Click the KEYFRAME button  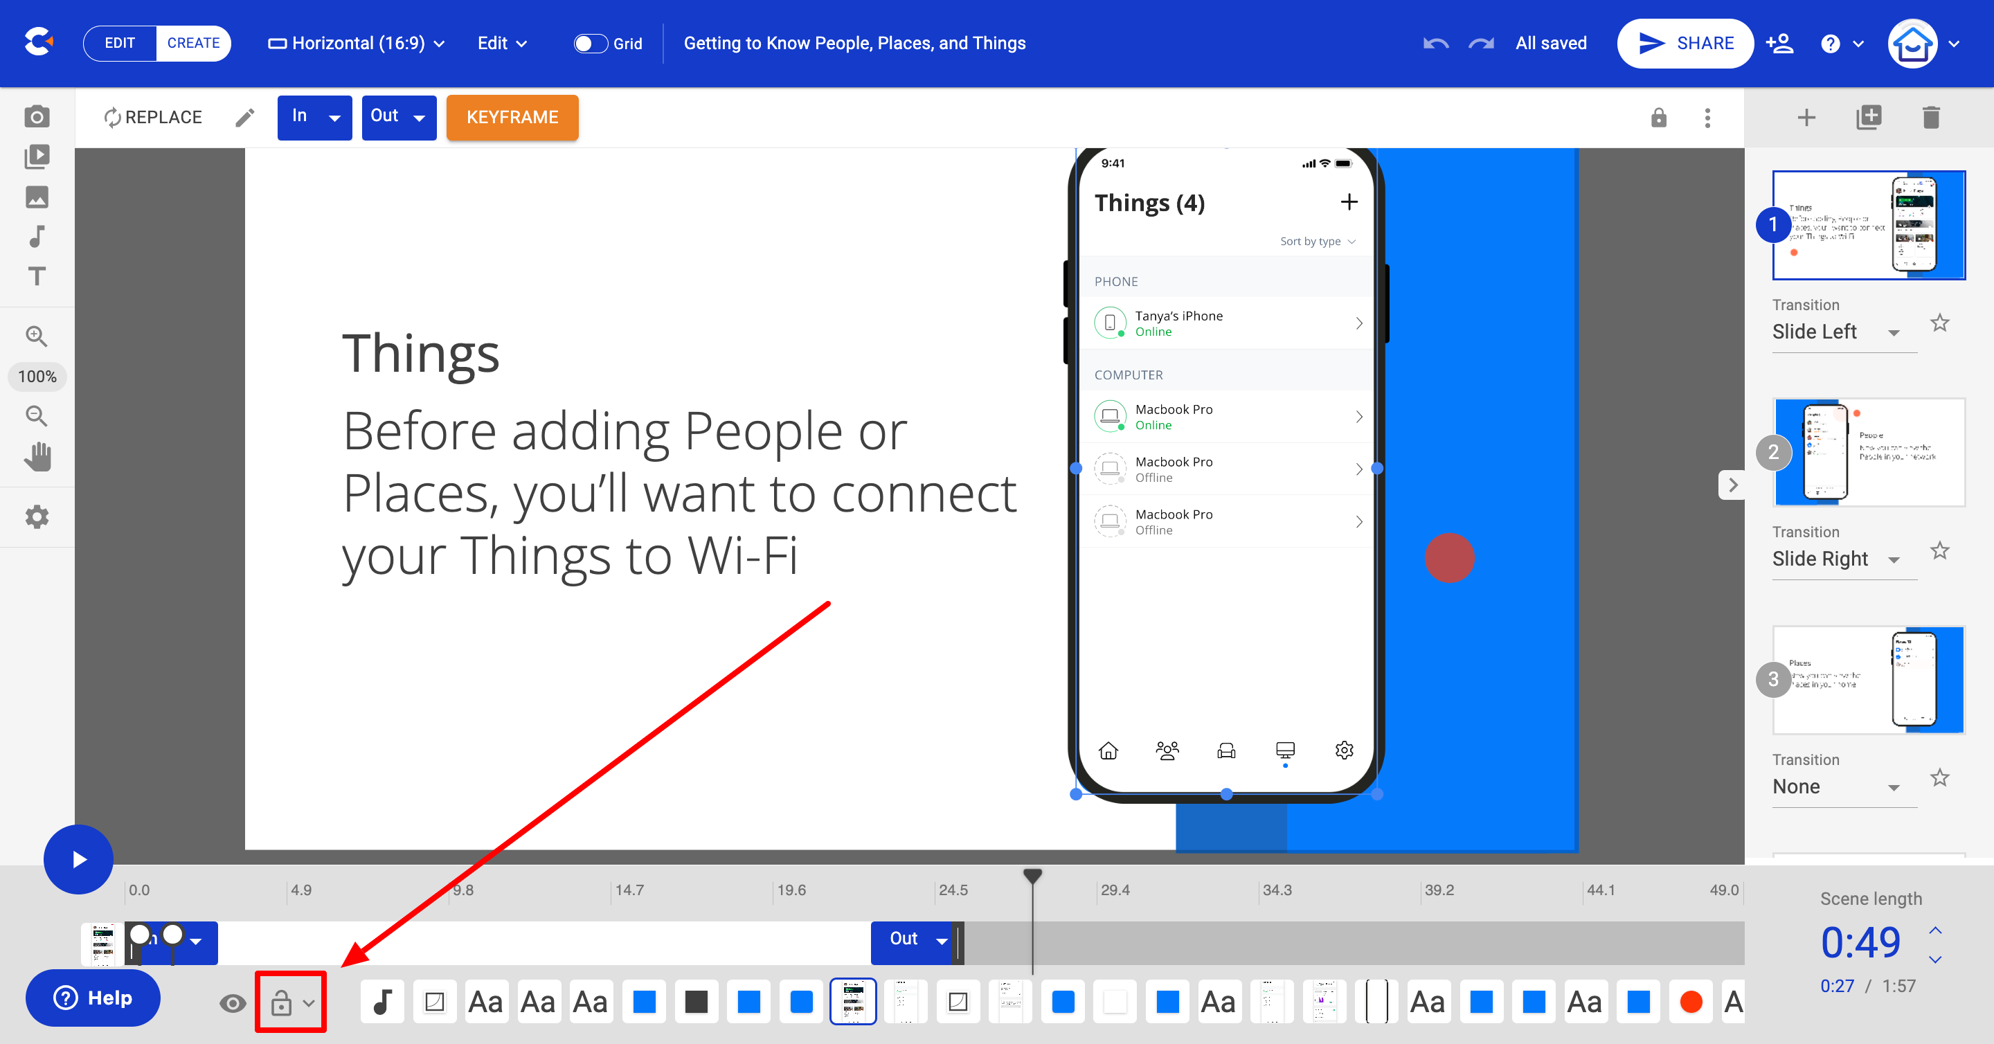point(512,118)
